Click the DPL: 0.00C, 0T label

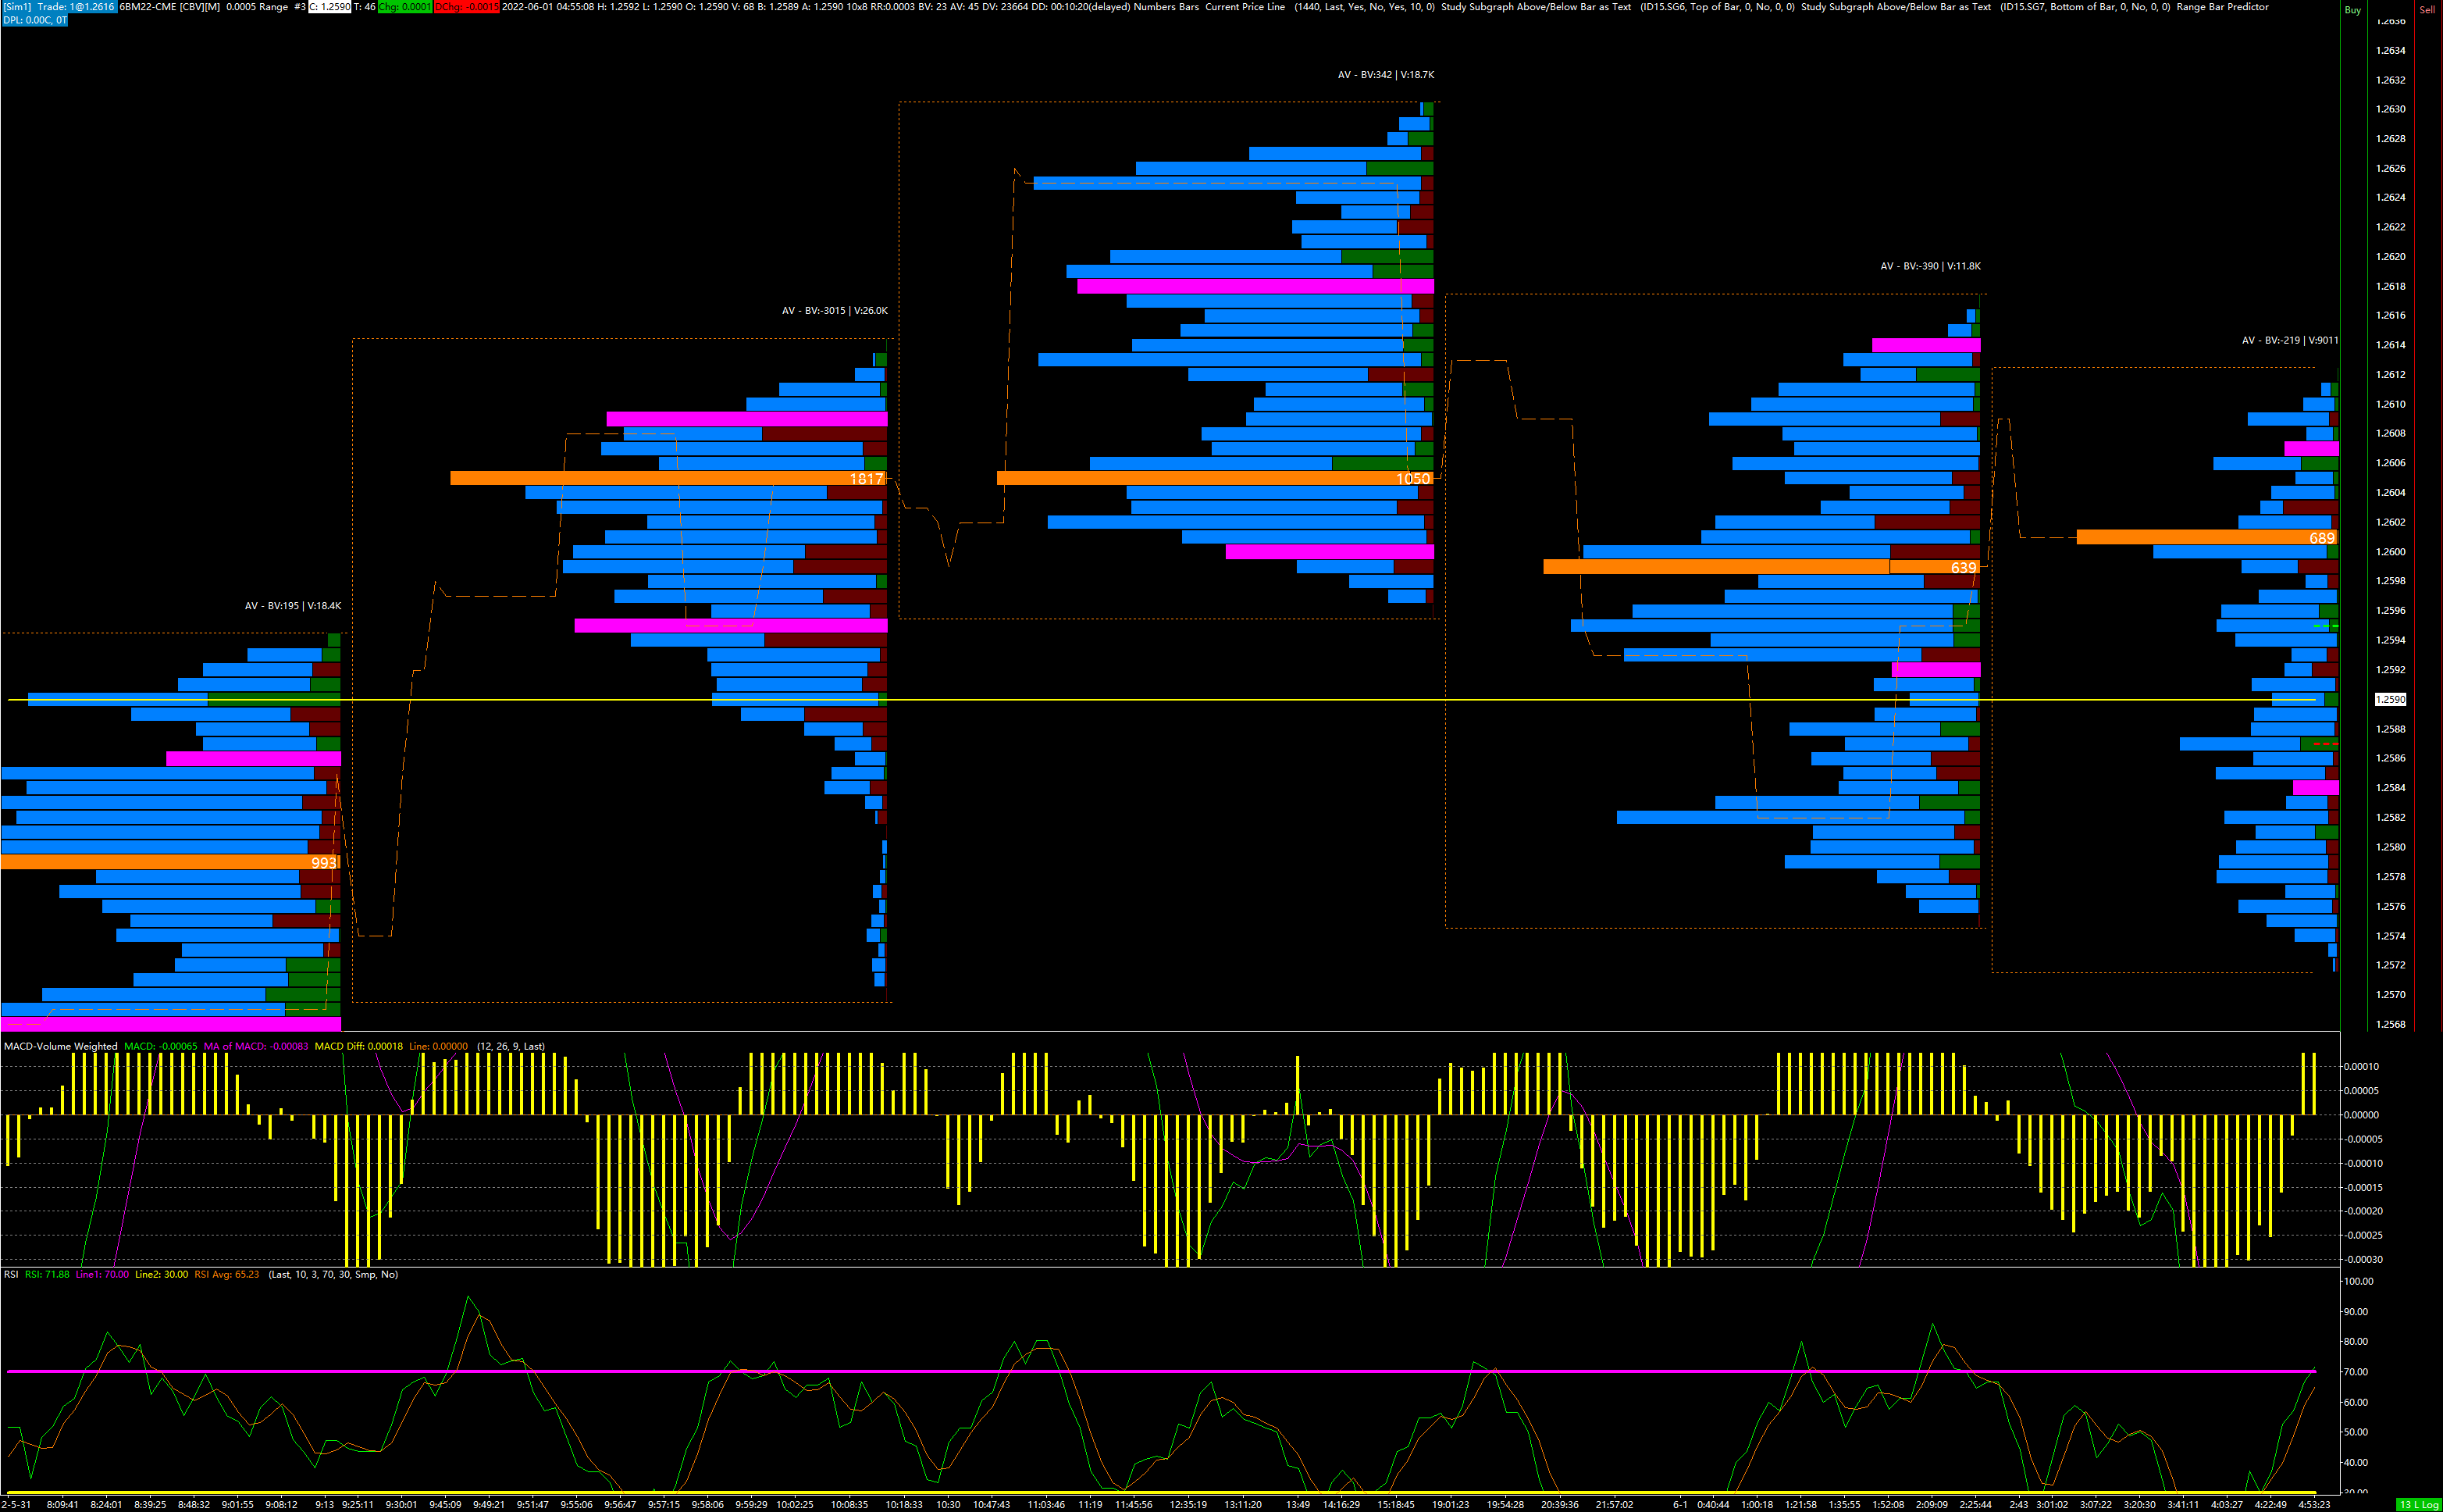tap(35, 20)
